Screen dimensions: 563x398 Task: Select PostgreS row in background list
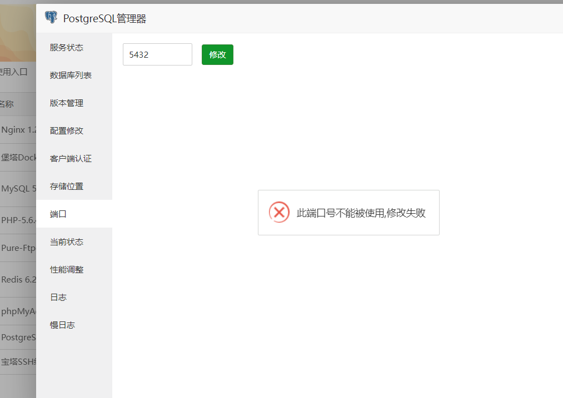point(18,337)
